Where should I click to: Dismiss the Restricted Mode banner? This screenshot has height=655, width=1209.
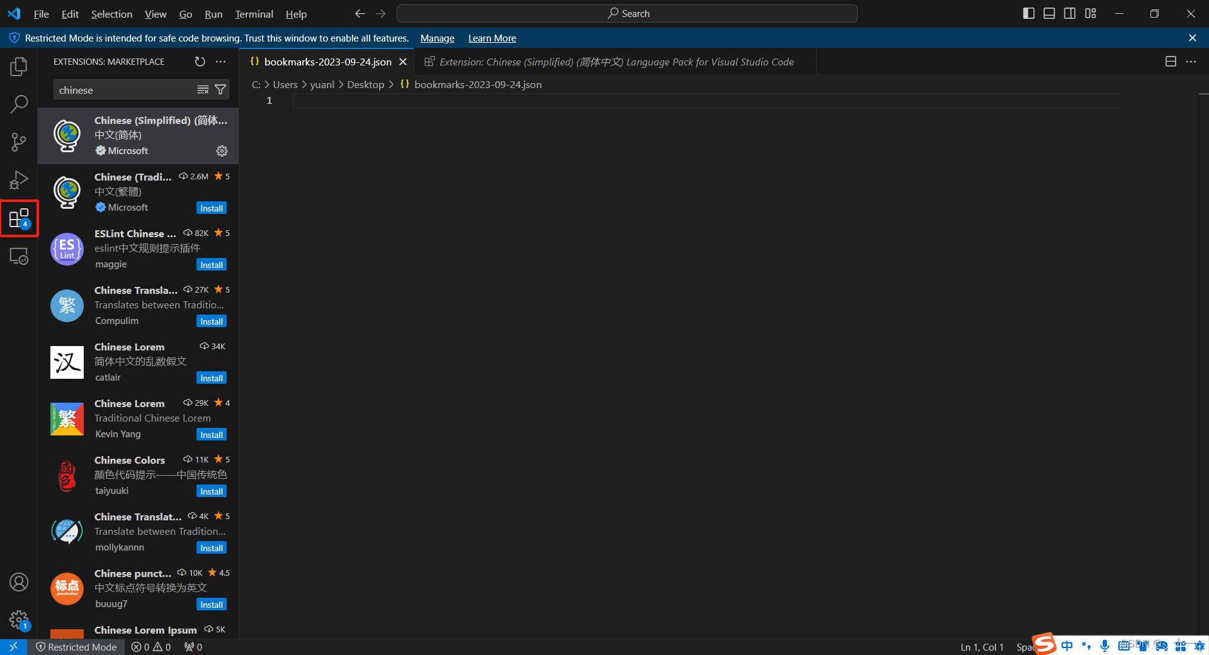point(1192,38)
